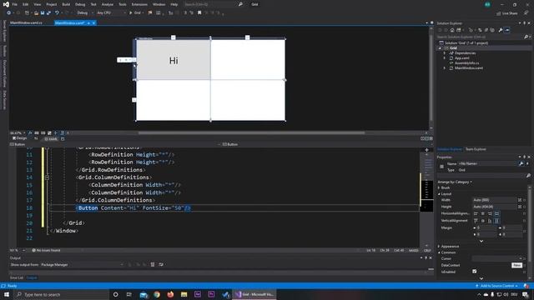The height and width of the screenshot is (300, 534).
Task: Open the Debug menu
Action: (x=80, y=4)
